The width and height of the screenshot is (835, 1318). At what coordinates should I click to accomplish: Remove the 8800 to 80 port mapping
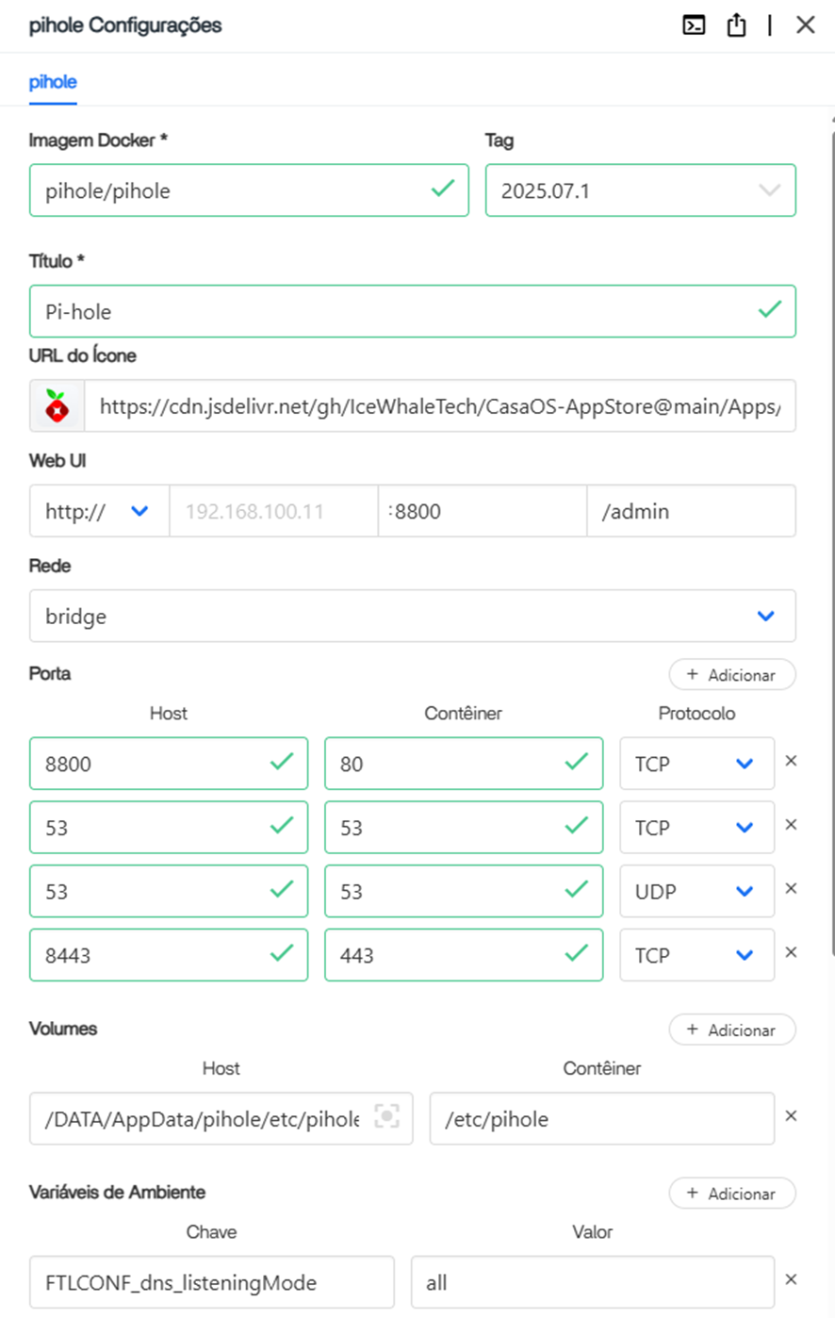791,761
